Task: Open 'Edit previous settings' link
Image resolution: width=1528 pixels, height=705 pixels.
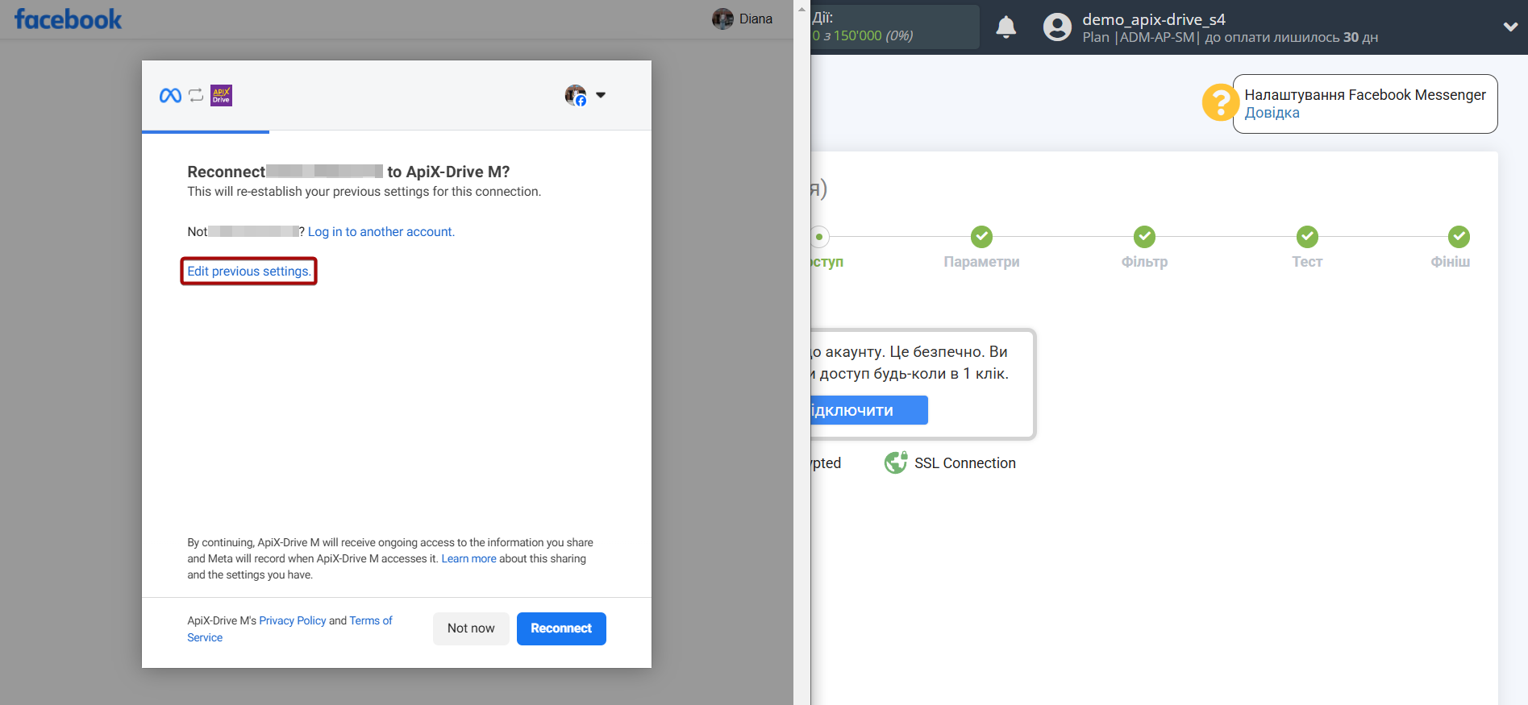Action: 249,272
